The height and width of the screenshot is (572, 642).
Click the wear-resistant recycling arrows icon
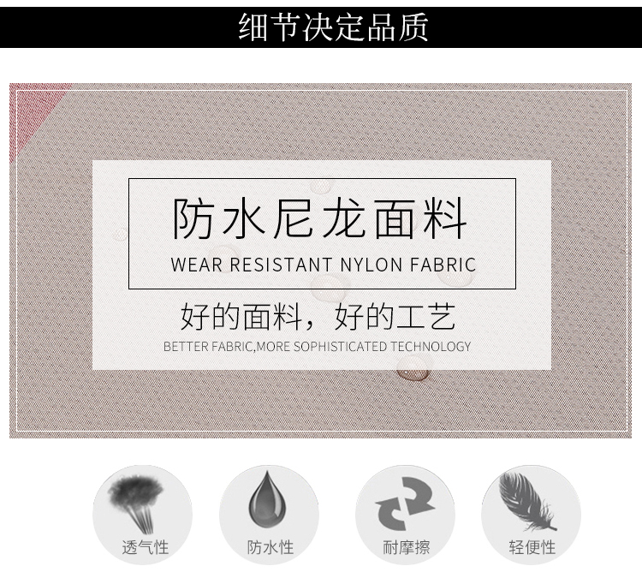point(405,503)
